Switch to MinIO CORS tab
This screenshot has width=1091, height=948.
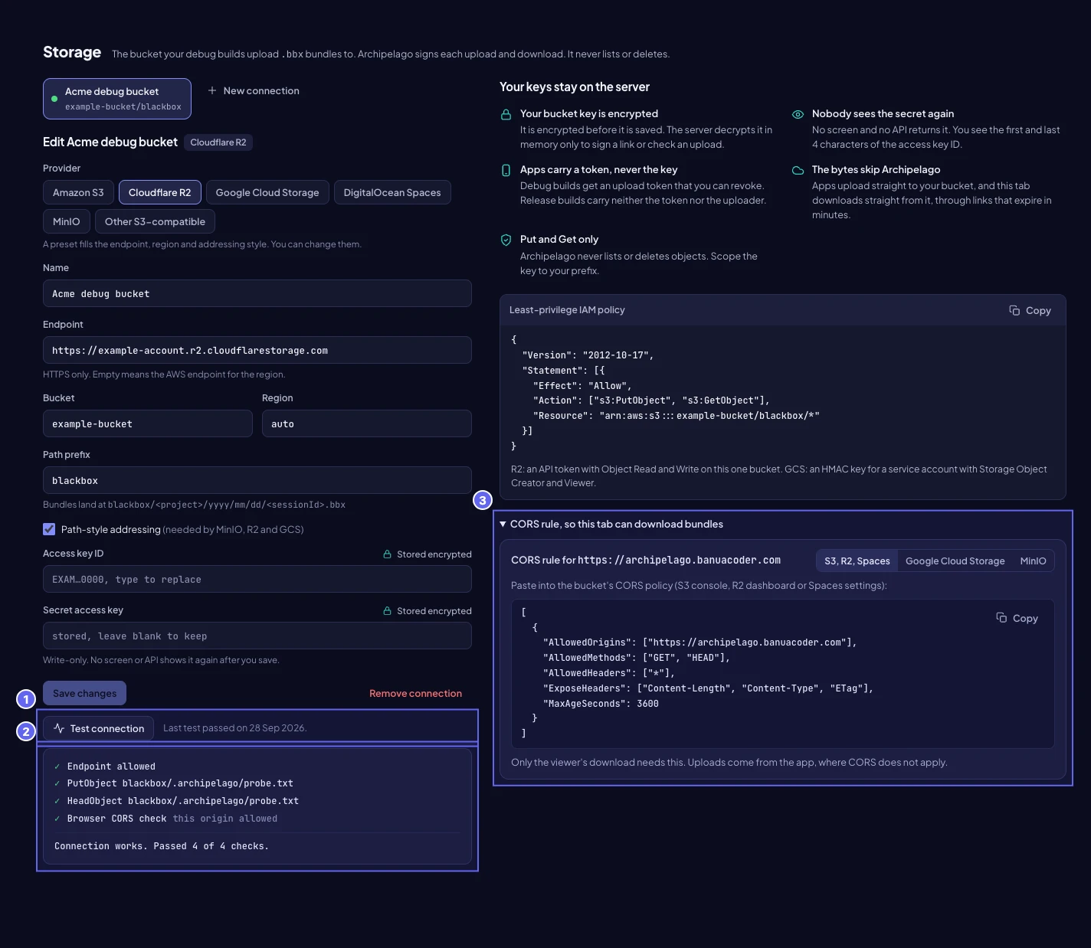tap(1033, 561)
